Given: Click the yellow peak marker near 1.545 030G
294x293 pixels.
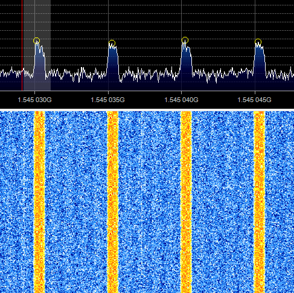Looking at the screenshot, I should 36,40.
